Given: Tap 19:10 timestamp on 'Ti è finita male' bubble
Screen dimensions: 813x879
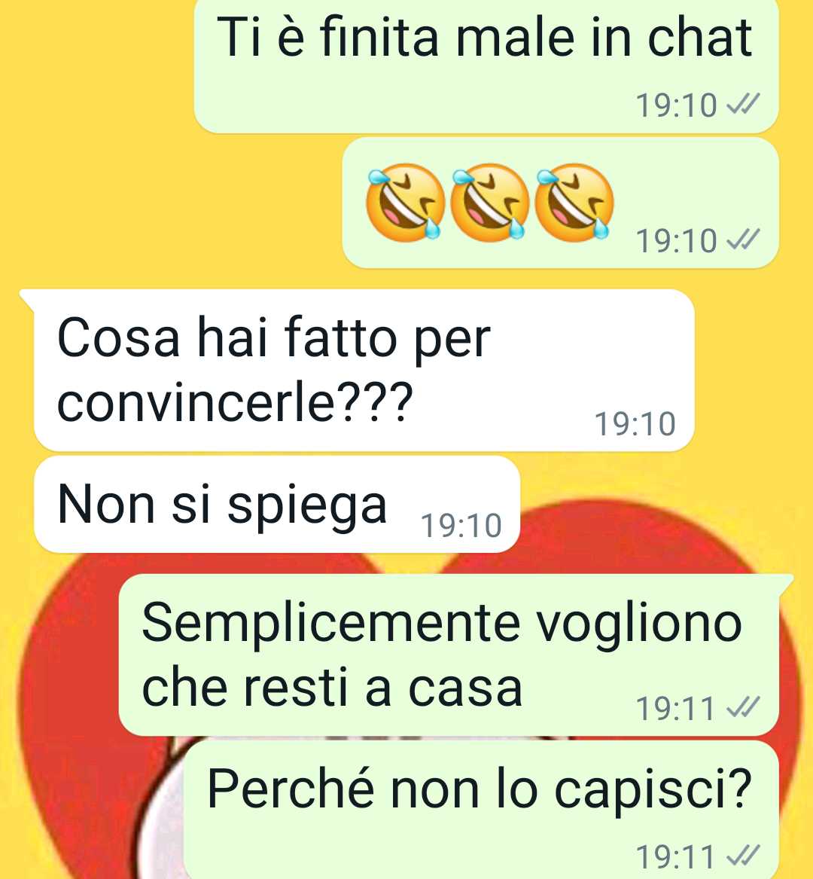Looking at the screenshot, I should [x=676, y=105].
